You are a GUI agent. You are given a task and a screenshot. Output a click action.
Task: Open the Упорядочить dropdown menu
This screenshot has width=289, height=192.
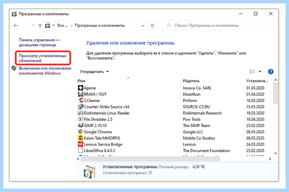(x=94, y=71)
